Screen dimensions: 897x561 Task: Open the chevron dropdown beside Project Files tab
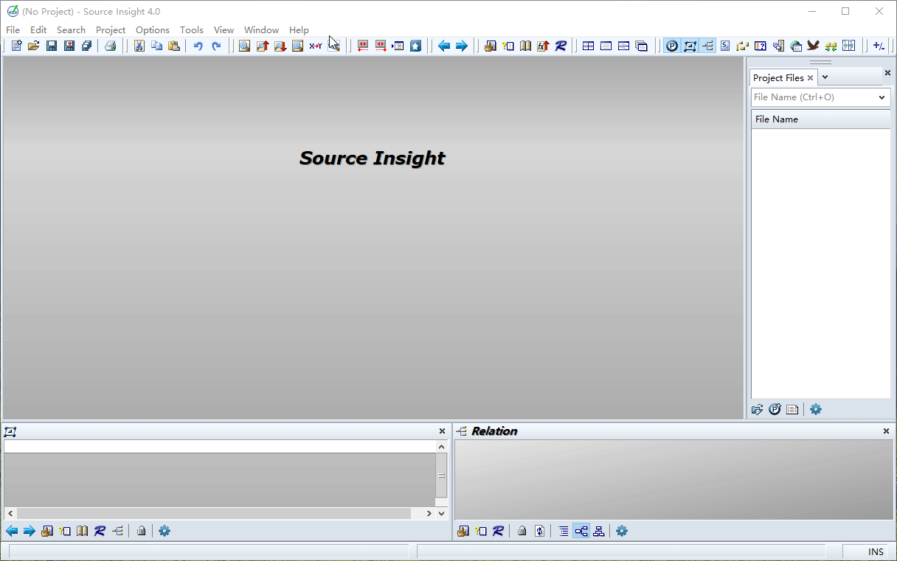point(825,77)
